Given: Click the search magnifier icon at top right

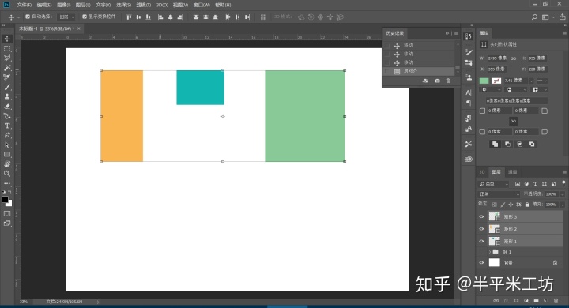Looking at the screenshot, I should [x=534, y=17].
